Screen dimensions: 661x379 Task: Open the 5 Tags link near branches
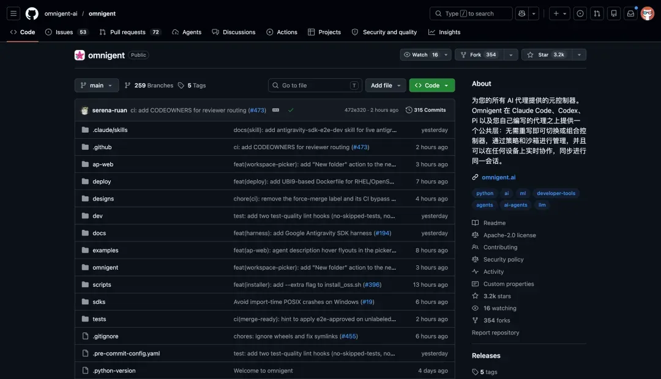click(192, 86)
